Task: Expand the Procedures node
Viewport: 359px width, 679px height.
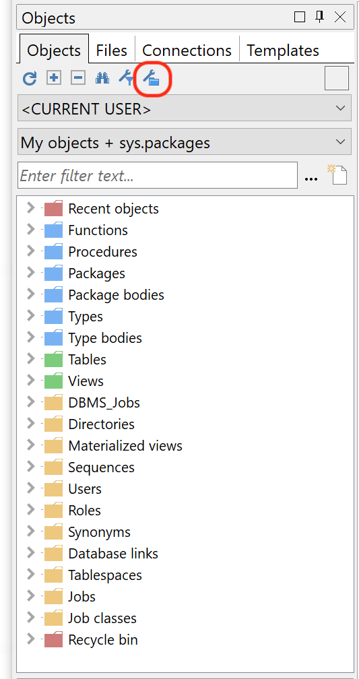Action: tap(30, 251)
